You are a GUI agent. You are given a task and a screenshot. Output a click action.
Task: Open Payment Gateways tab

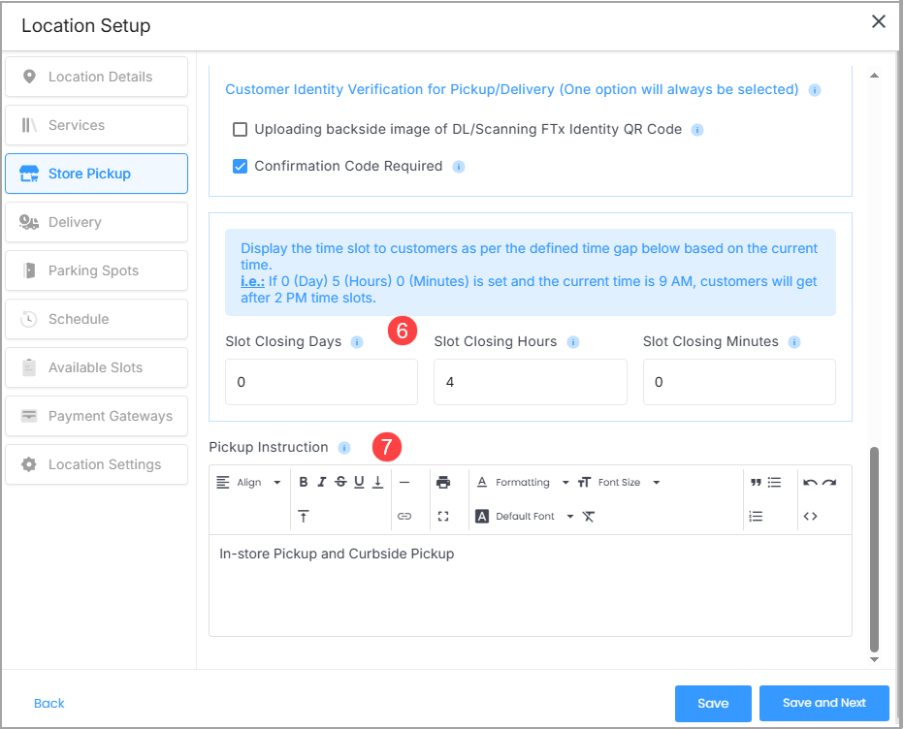click(x=97, y=416)
